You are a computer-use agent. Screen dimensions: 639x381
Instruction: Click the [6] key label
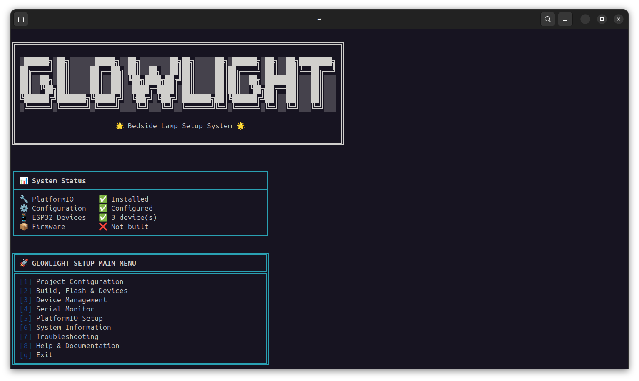click(26, 327)
